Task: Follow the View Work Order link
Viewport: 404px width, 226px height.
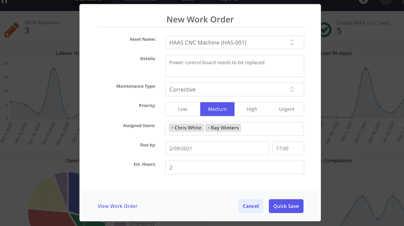Action: tap(118, 206)
